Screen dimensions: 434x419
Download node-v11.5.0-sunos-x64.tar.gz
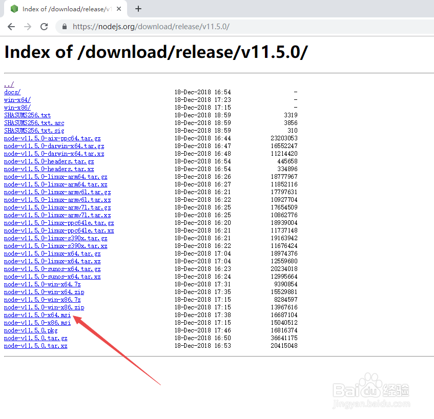(52, 269)
